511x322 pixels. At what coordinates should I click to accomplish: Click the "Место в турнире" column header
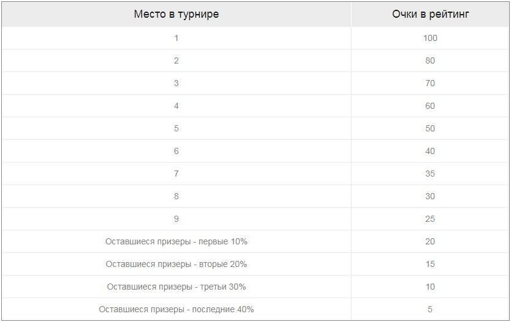(x=176, y=14)
